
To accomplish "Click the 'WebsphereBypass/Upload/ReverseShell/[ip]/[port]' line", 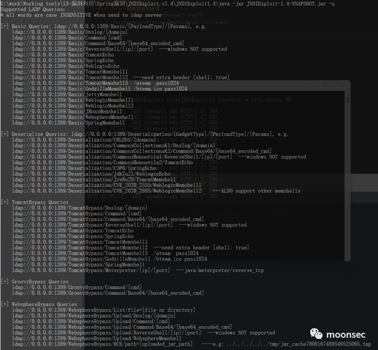I will tap(144, 333).
